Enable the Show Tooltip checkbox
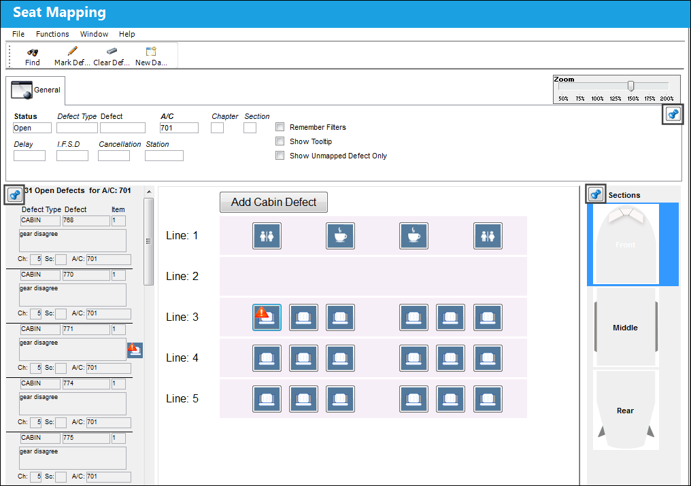This screenshot has height=486, width=691. coord(280,141)
